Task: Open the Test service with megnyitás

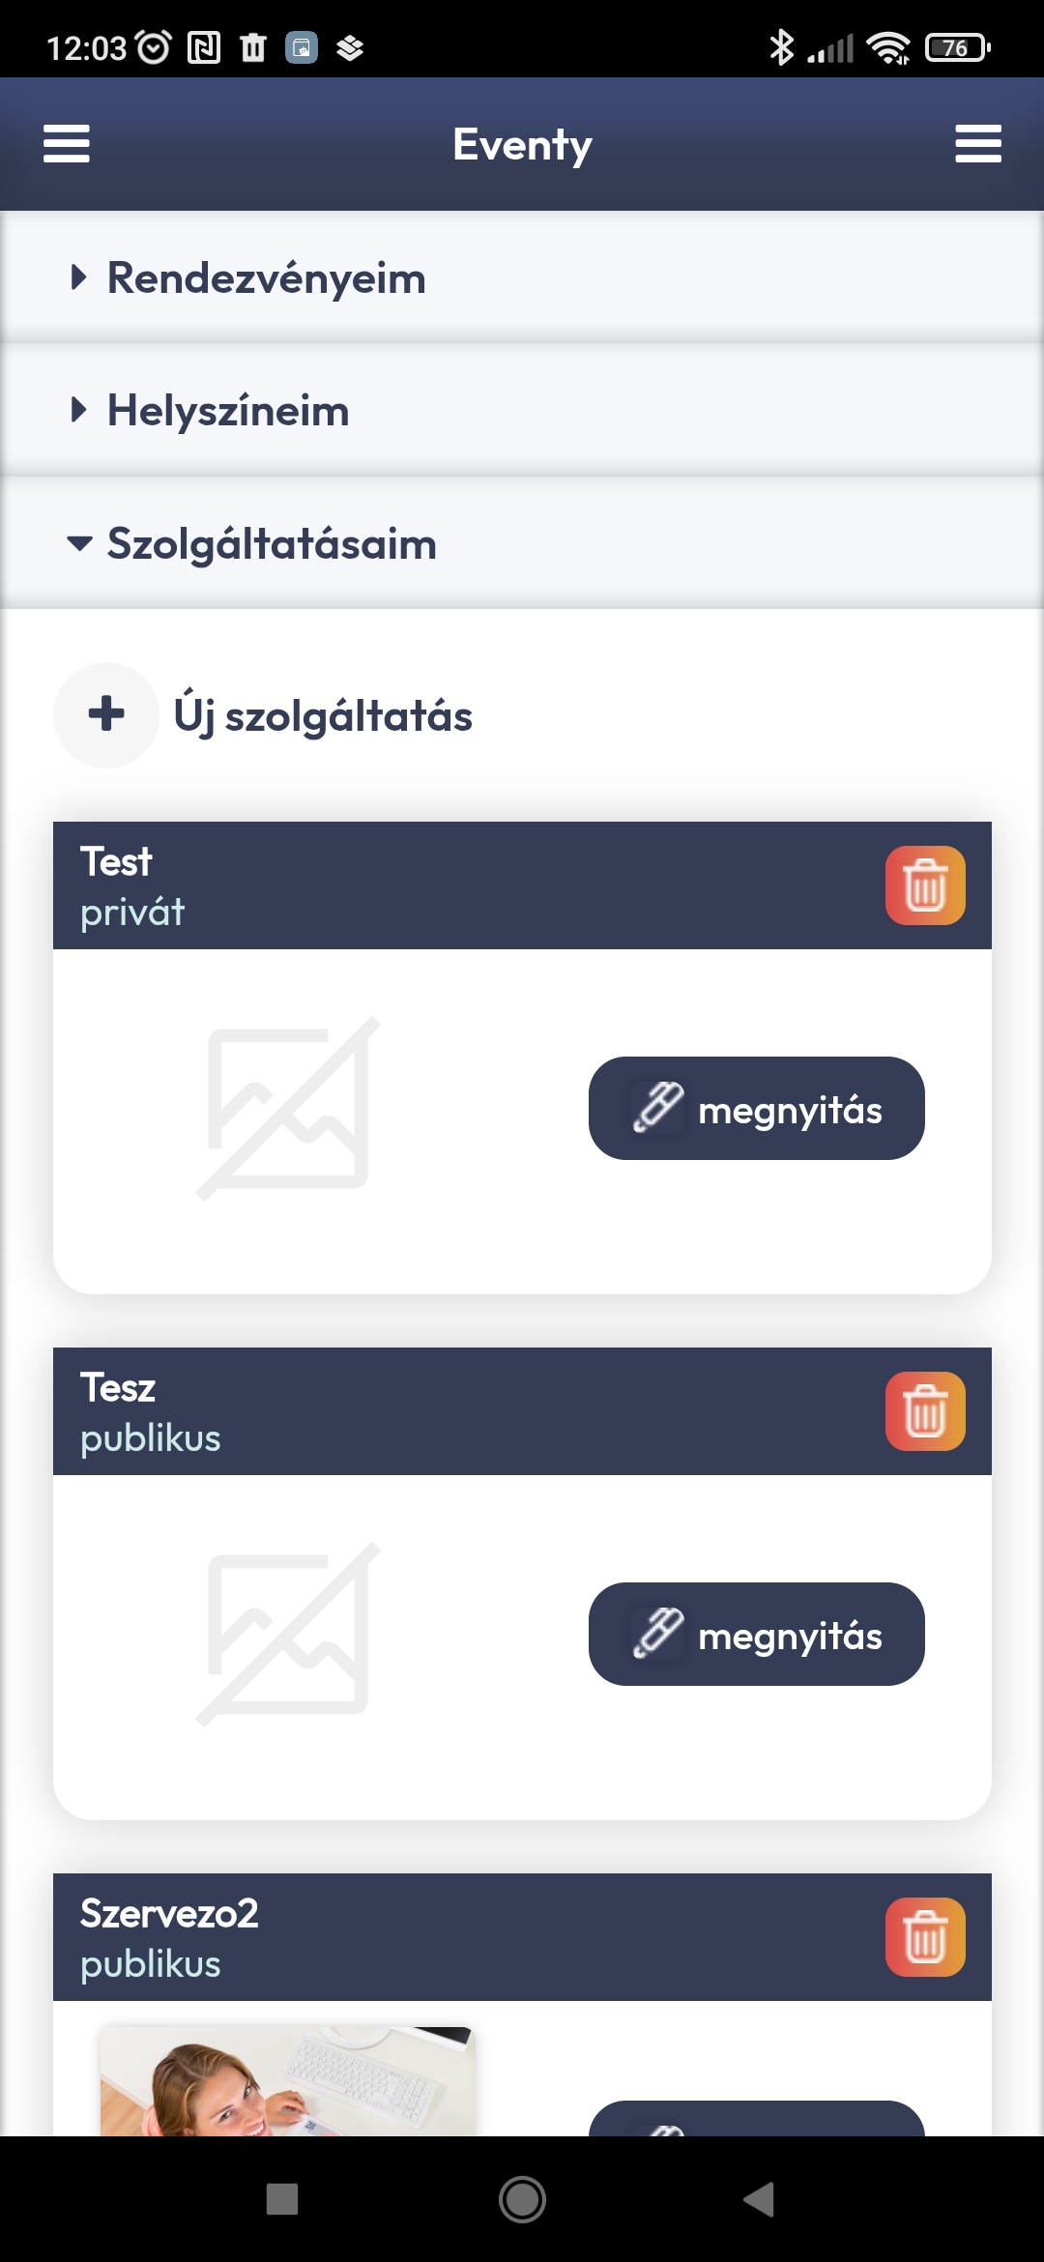Action: (x=756, y=1109)
